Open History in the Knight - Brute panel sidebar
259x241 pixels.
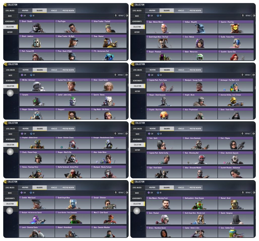137,91
